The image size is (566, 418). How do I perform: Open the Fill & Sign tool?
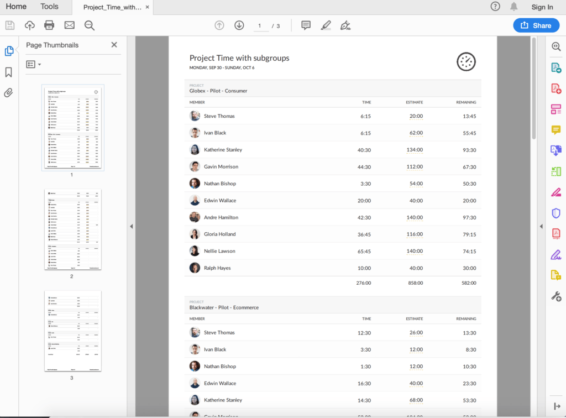click(556, 254)
